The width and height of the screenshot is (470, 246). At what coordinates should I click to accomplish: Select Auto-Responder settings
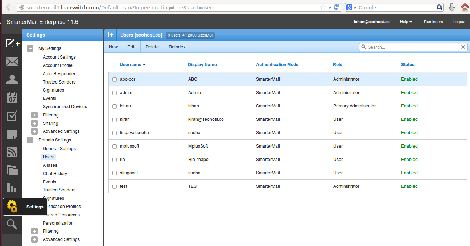[59, 74]
